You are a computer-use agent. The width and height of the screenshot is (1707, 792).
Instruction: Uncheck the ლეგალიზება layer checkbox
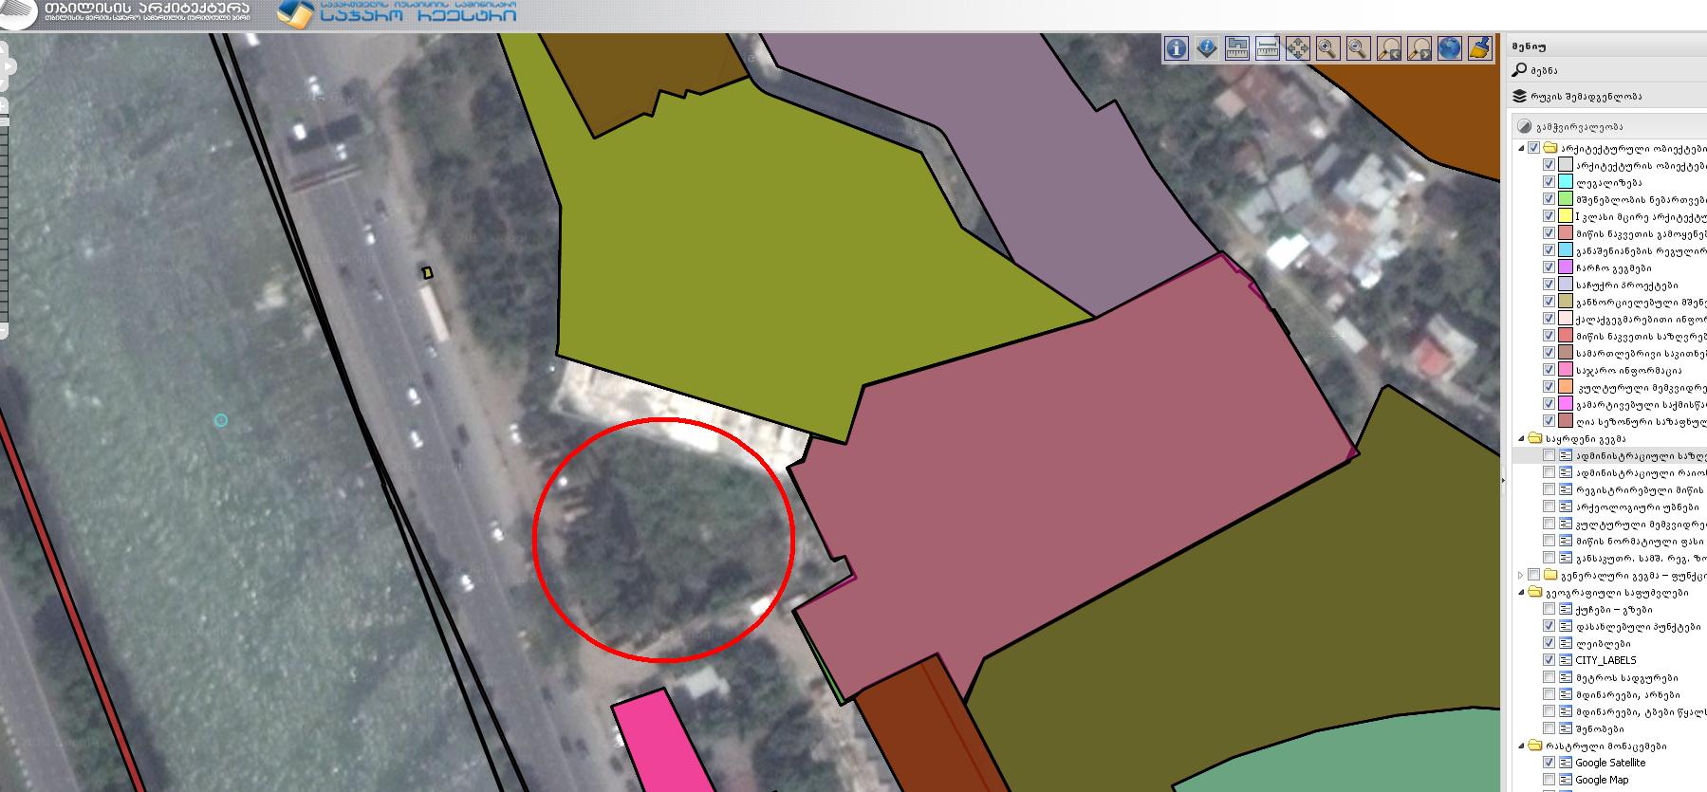tap(1549, 182)
